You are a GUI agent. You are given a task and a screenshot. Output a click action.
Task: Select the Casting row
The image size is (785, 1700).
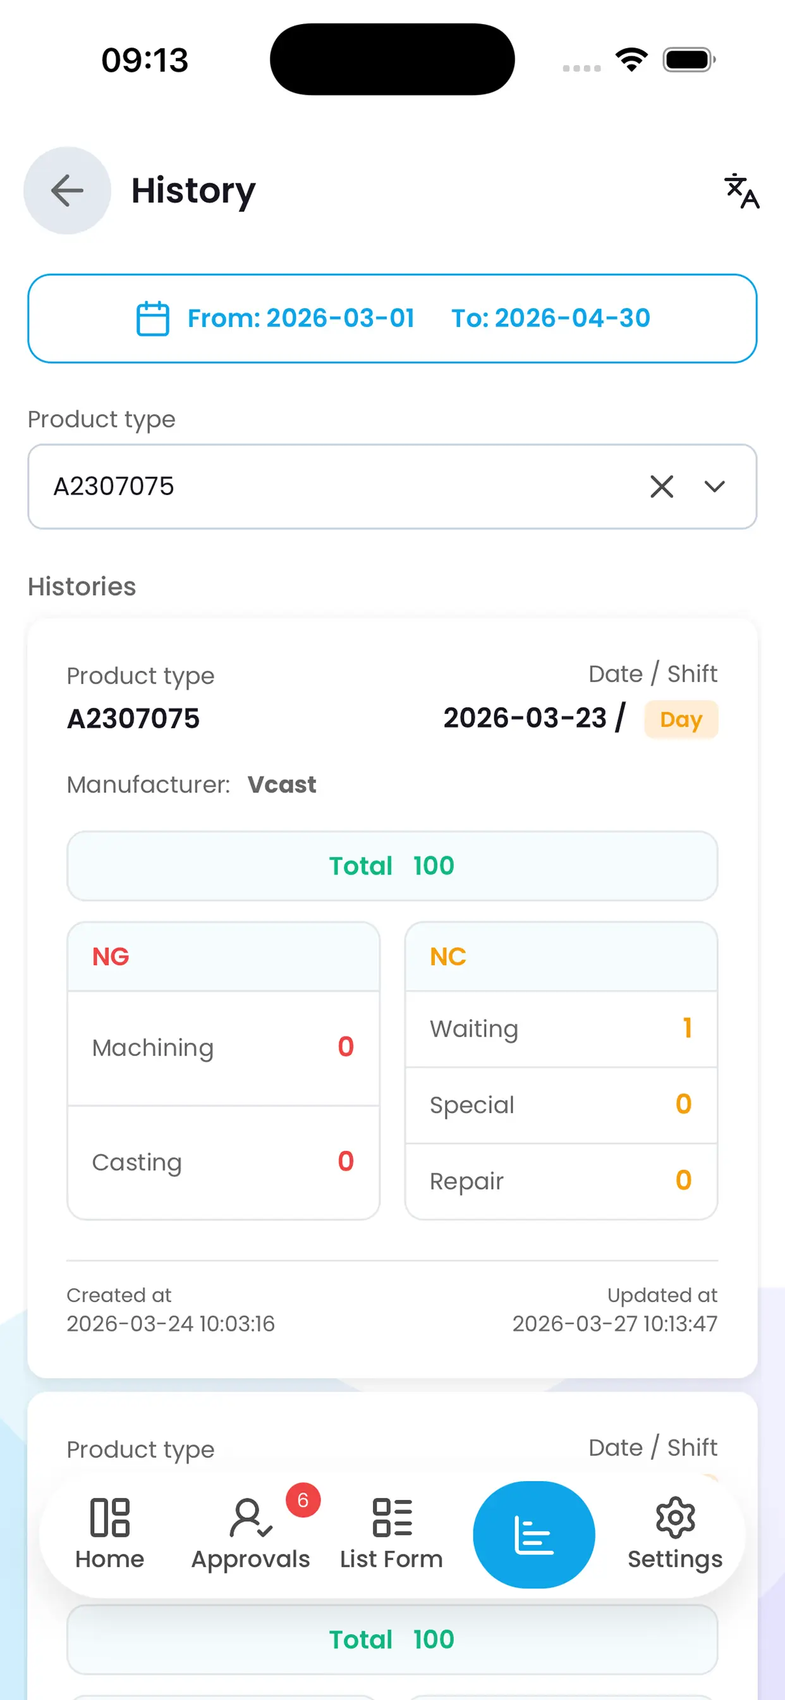[x=224, y=1162]
